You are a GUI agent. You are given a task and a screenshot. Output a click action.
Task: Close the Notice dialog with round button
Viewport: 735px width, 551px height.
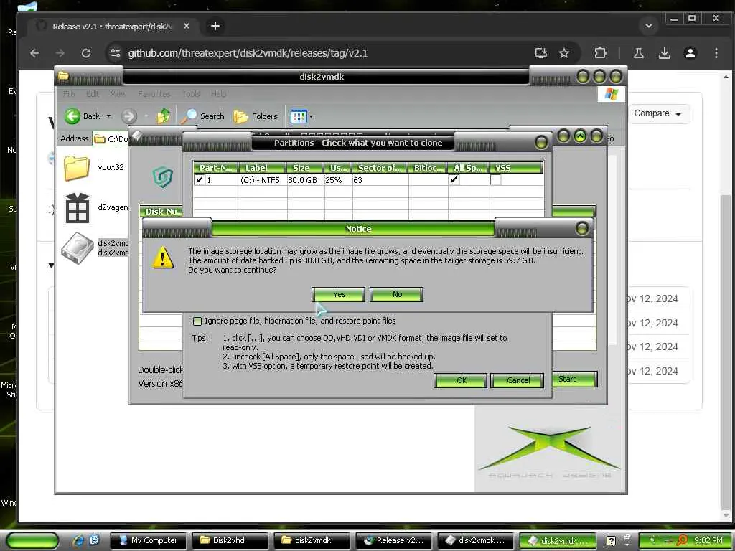coord(581,228)
